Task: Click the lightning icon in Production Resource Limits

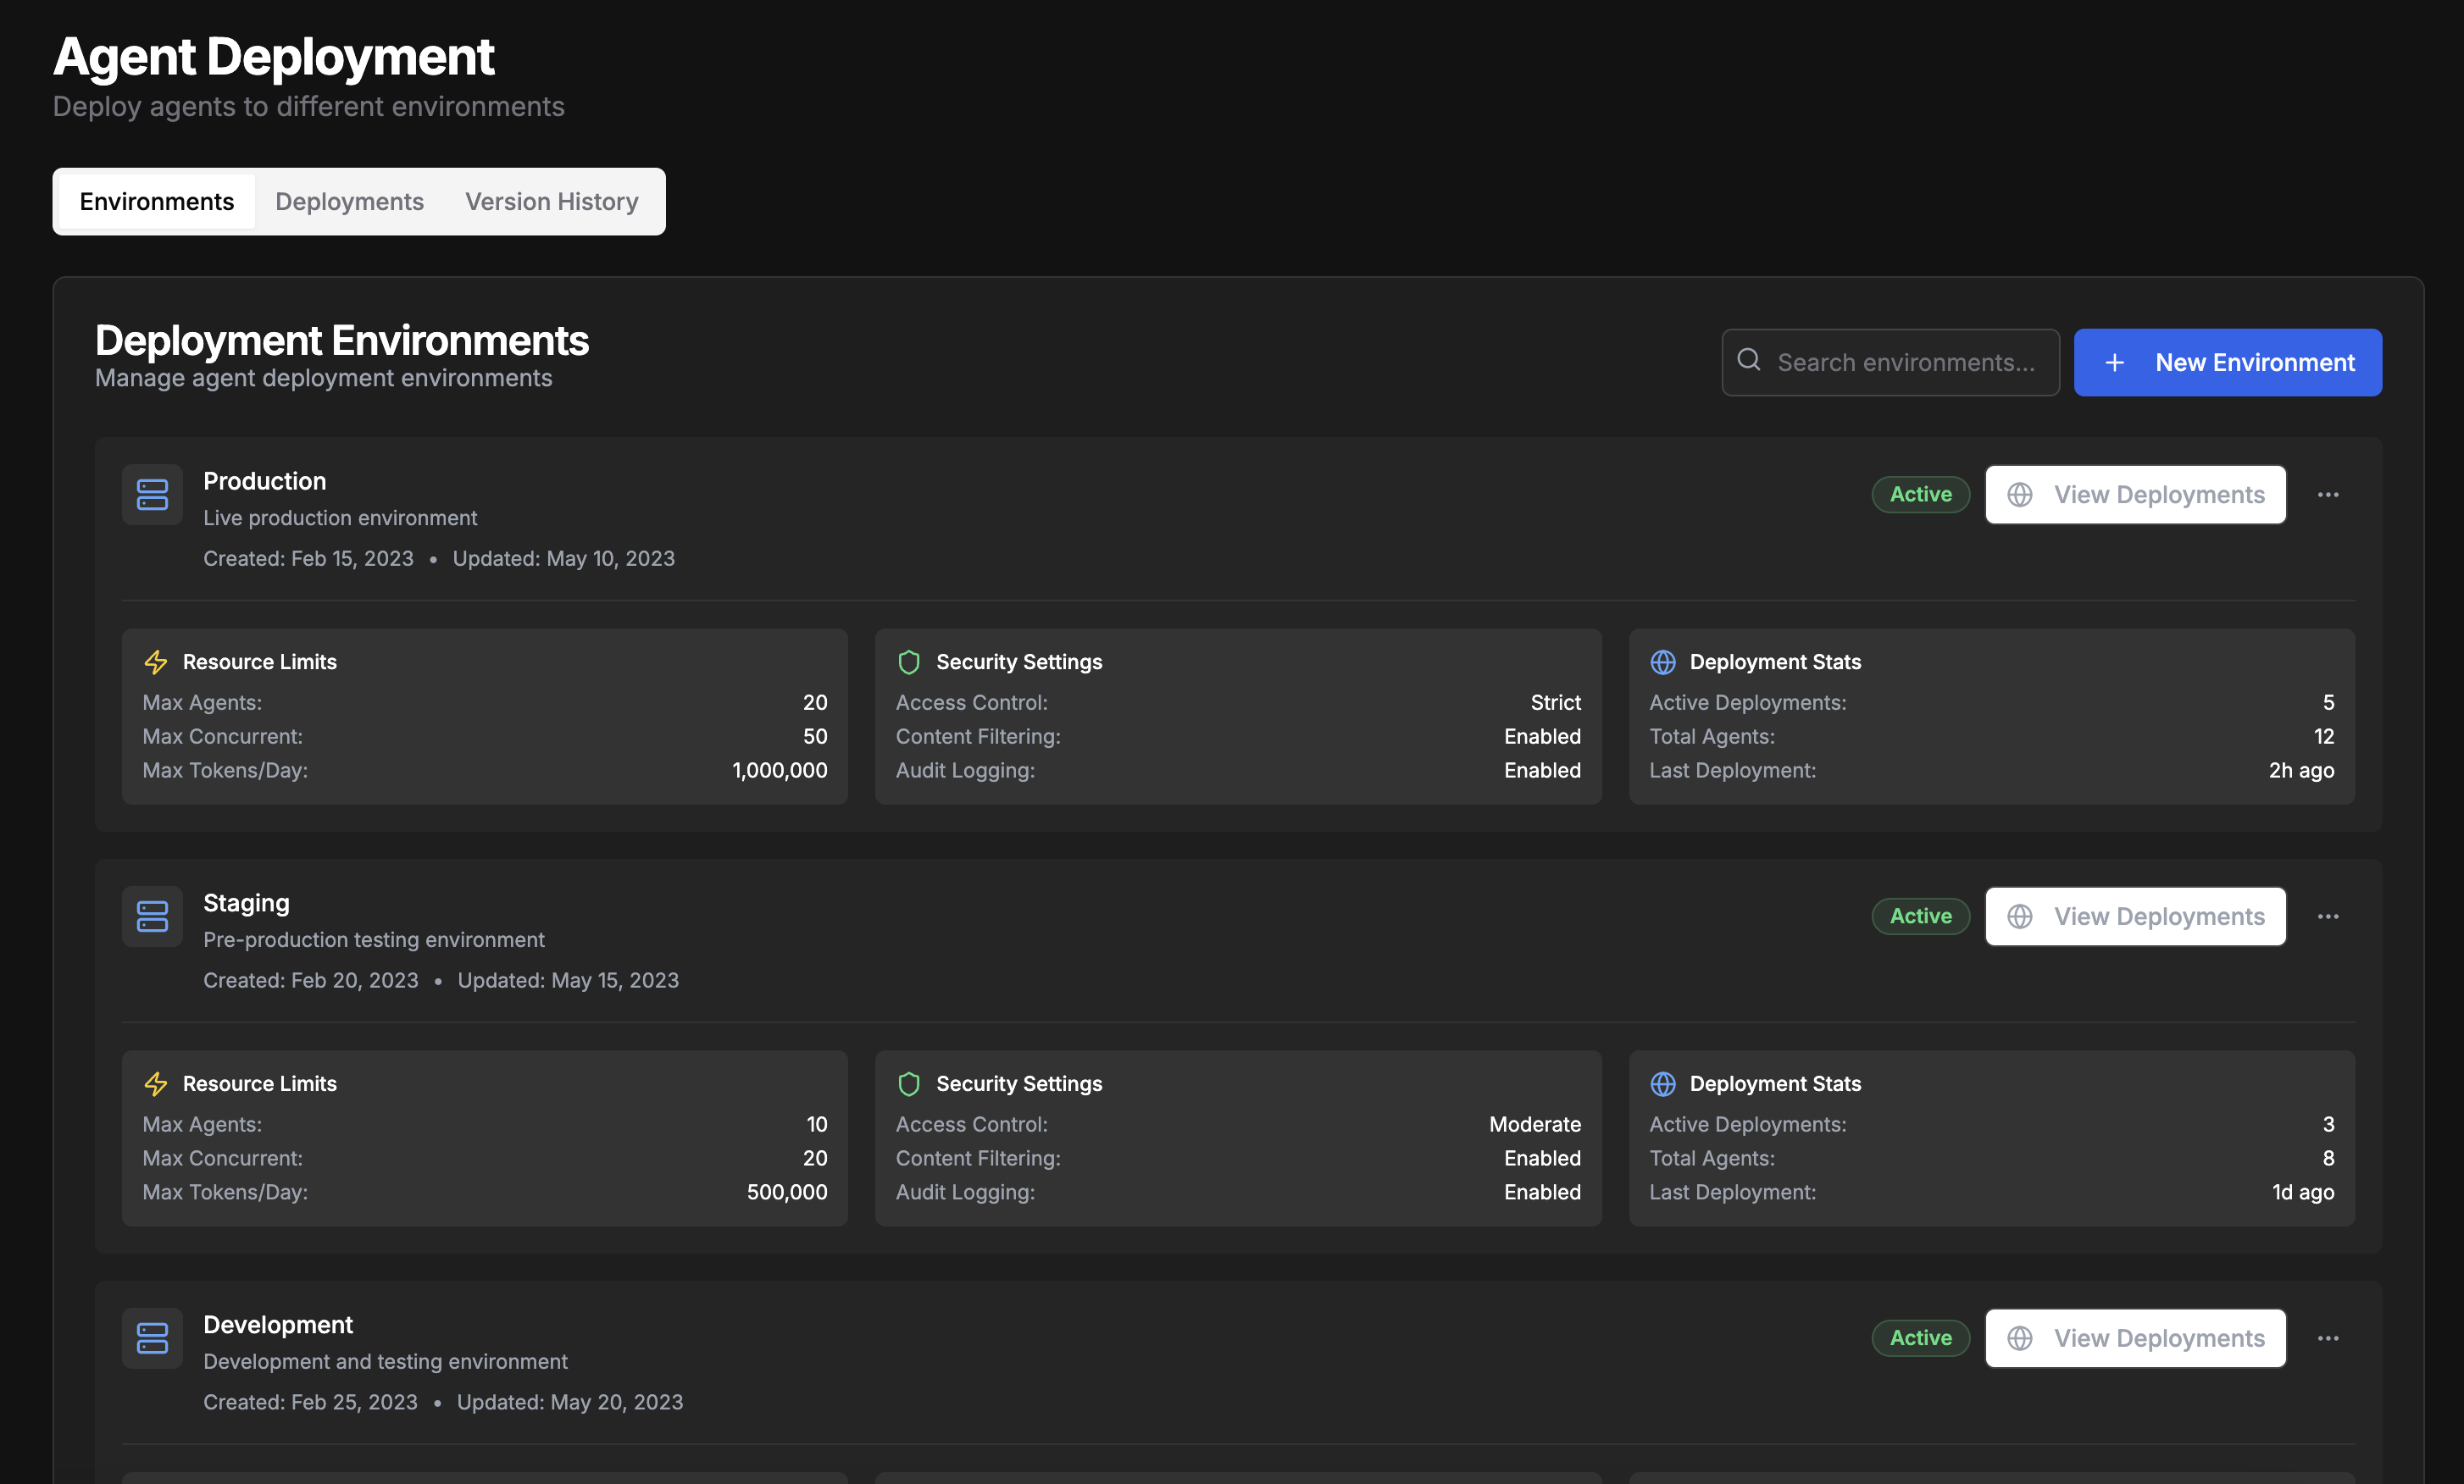Action: (156, 662)
